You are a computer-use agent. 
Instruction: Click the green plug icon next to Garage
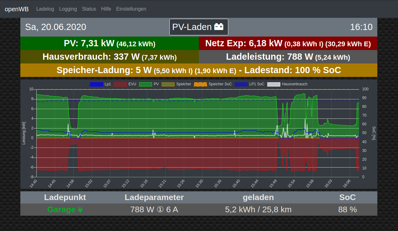[x=80, y=210]
